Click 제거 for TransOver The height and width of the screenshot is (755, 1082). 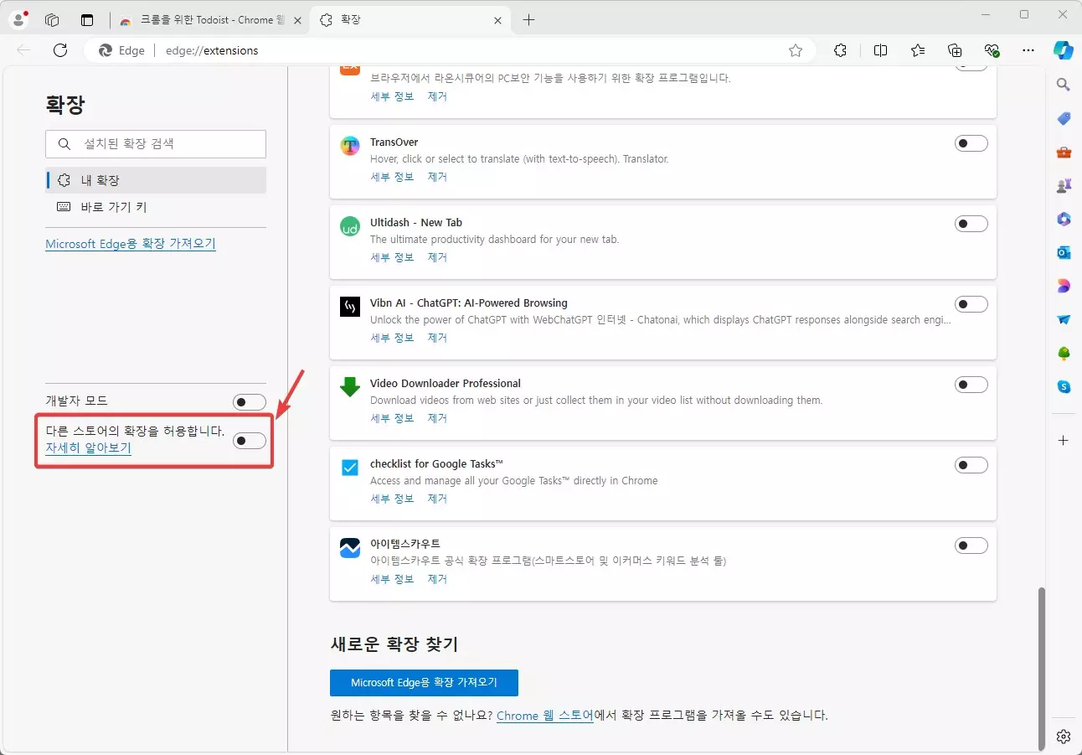pos(437,177)
